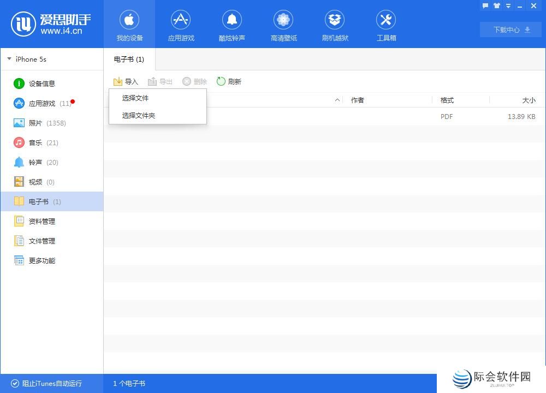Open the 下载中心 download menu
Screen dimensions: 546x393
pyautogui.click(x=509, y=29)
